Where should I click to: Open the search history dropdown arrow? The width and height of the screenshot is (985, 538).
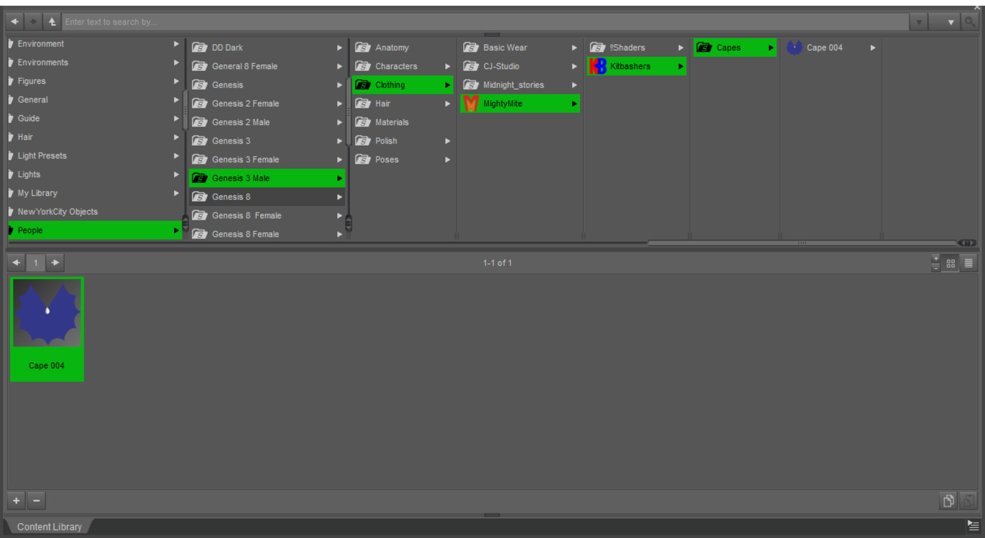(919, 22)
